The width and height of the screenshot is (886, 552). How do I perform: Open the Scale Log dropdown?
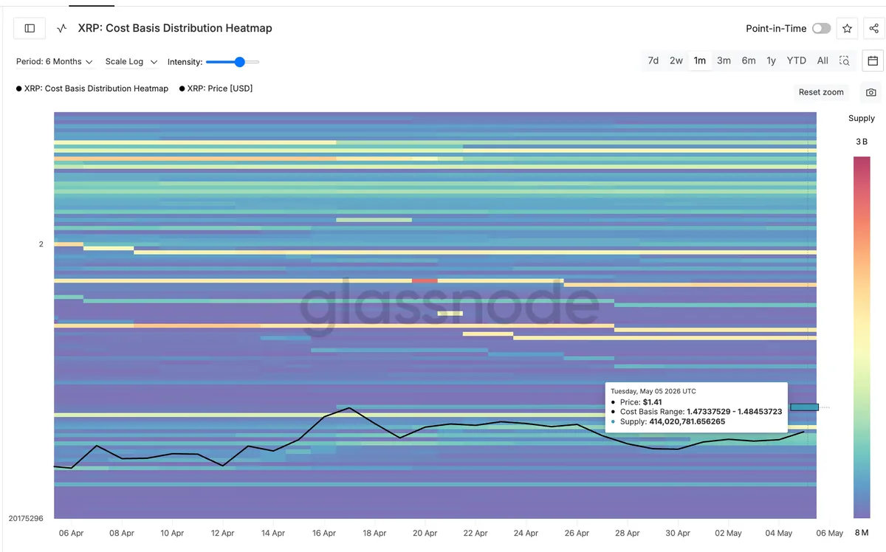pyautogui.click(x=131, y=62)
